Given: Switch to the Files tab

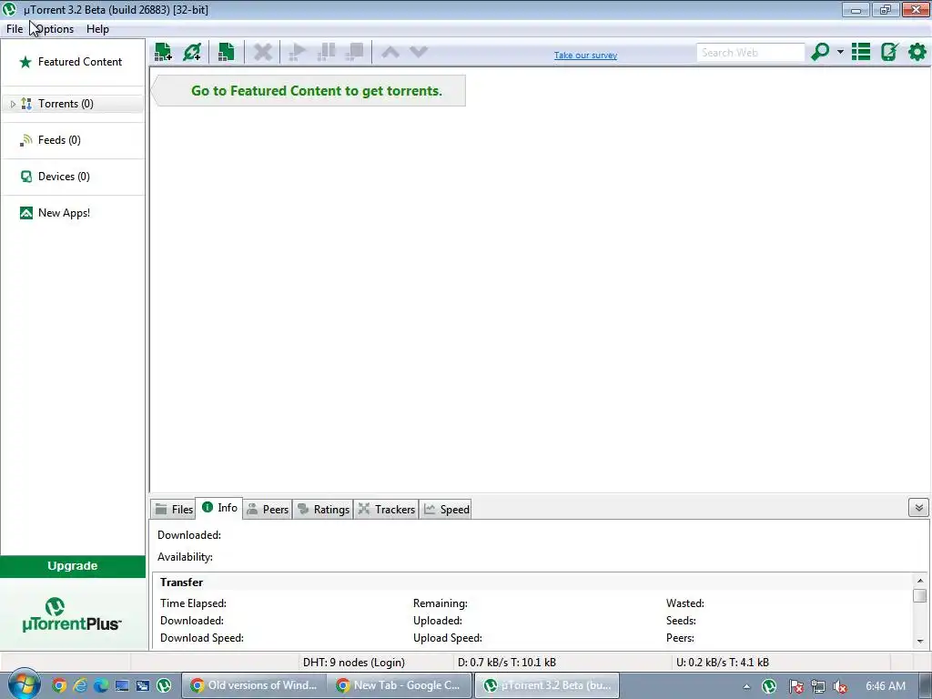Looking at the screenshot, I should pyautogui.click(x=174, y=510).
